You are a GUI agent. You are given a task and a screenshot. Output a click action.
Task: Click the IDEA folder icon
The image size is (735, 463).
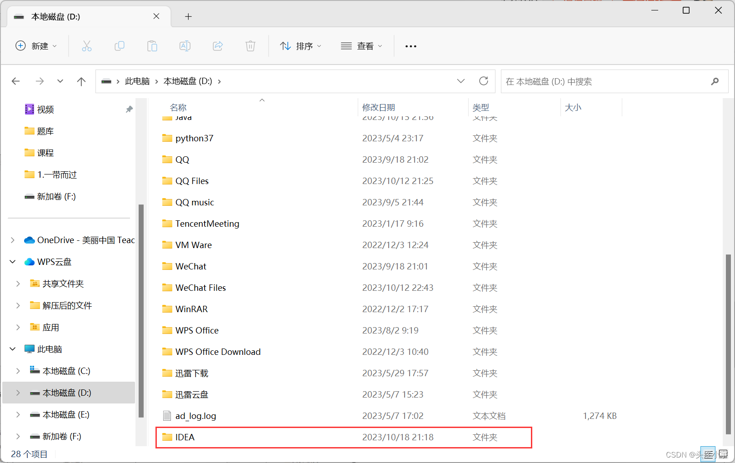coord(167,437)
